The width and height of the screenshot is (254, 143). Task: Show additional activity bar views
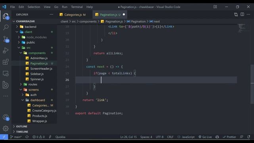(x=6, y=96)
